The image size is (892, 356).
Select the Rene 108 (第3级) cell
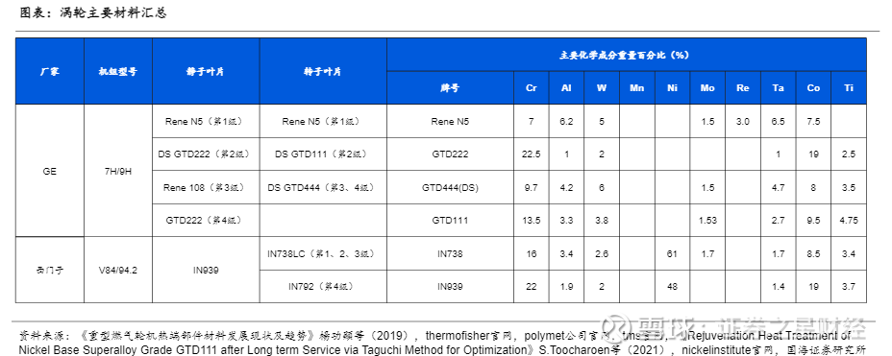pos(206,187)
